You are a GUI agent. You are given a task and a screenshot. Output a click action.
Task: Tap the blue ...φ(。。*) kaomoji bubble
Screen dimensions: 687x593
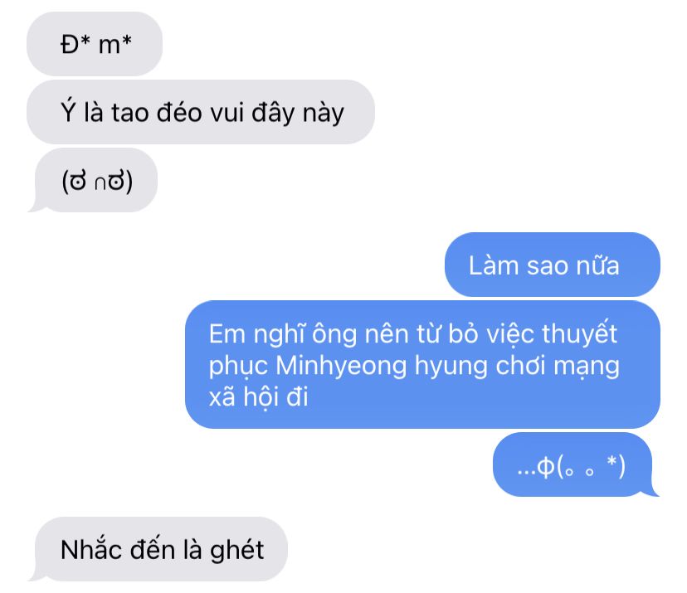click(x=573, y=464)
